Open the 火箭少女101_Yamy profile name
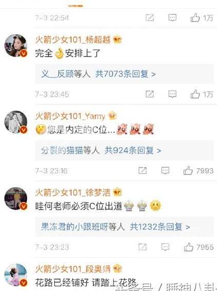The width and height of the screenshot is (217, 291). [x=70, y=116]
